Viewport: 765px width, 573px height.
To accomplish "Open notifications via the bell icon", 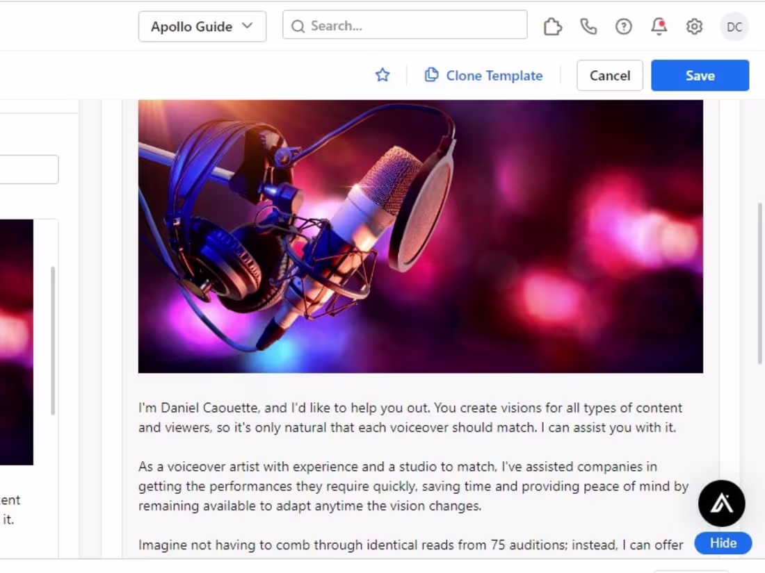I will [x=658, y=26].
